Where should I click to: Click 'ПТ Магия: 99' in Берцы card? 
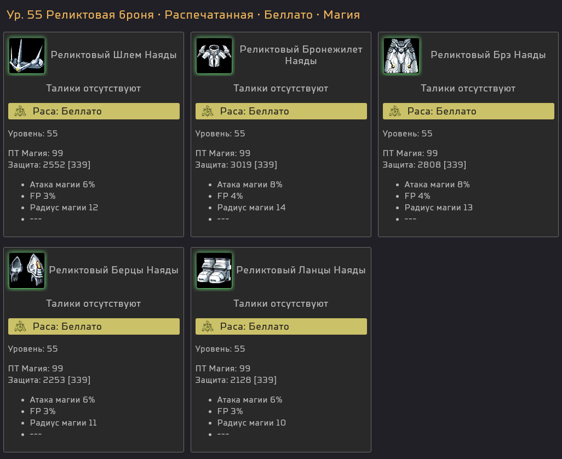(36, 368)
